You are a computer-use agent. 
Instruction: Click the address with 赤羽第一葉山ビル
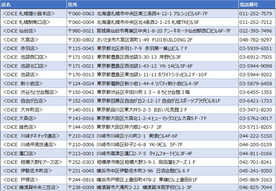coord(152,48)
